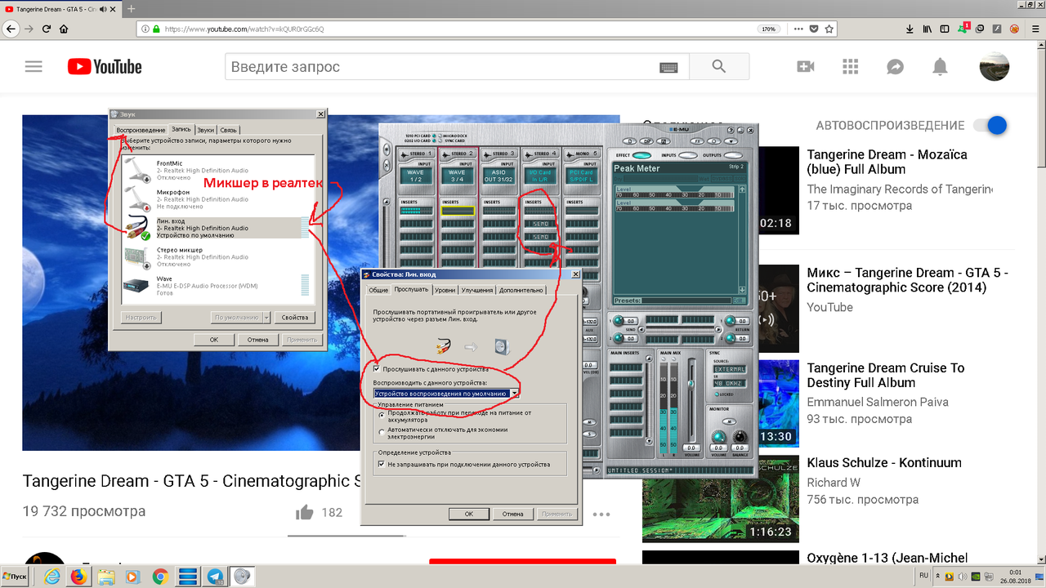Bookmark this page with the star
The width and height of the screenshot is (1046, 588).
pyautogui.click(x=829, y=29)
